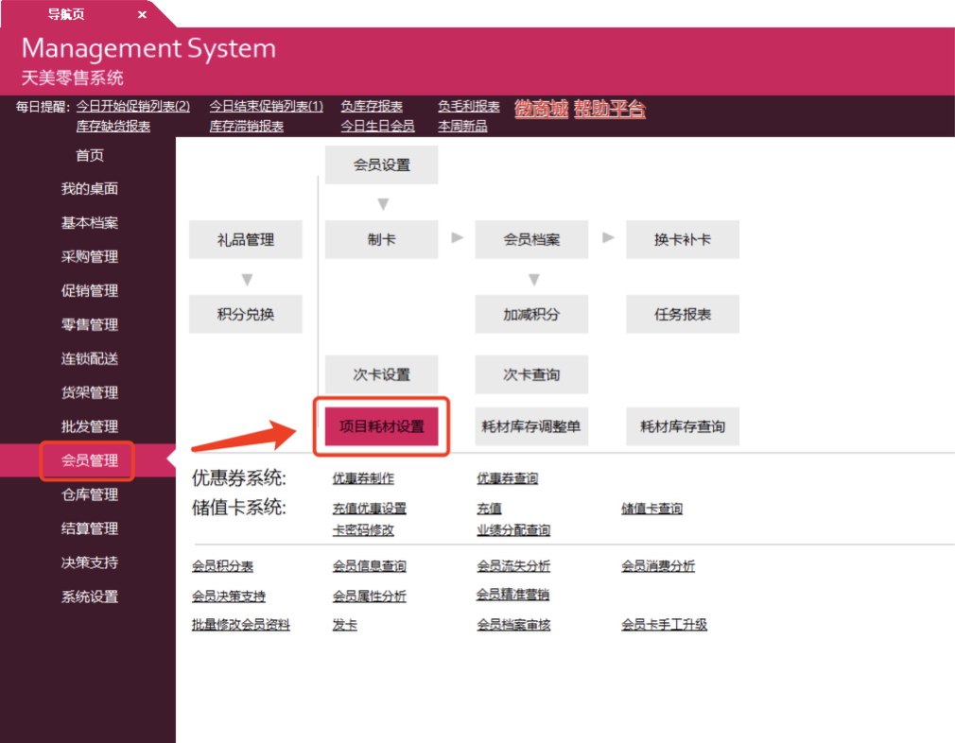The width and height of the screenshot is (955, 743).
Task: Click the 换卡补卡 button
Action: pyautogui.click(x=682, y=240)
